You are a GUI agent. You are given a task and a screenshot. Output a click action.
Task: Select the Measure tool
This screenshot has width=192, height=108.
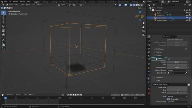(x=4, y=44)
